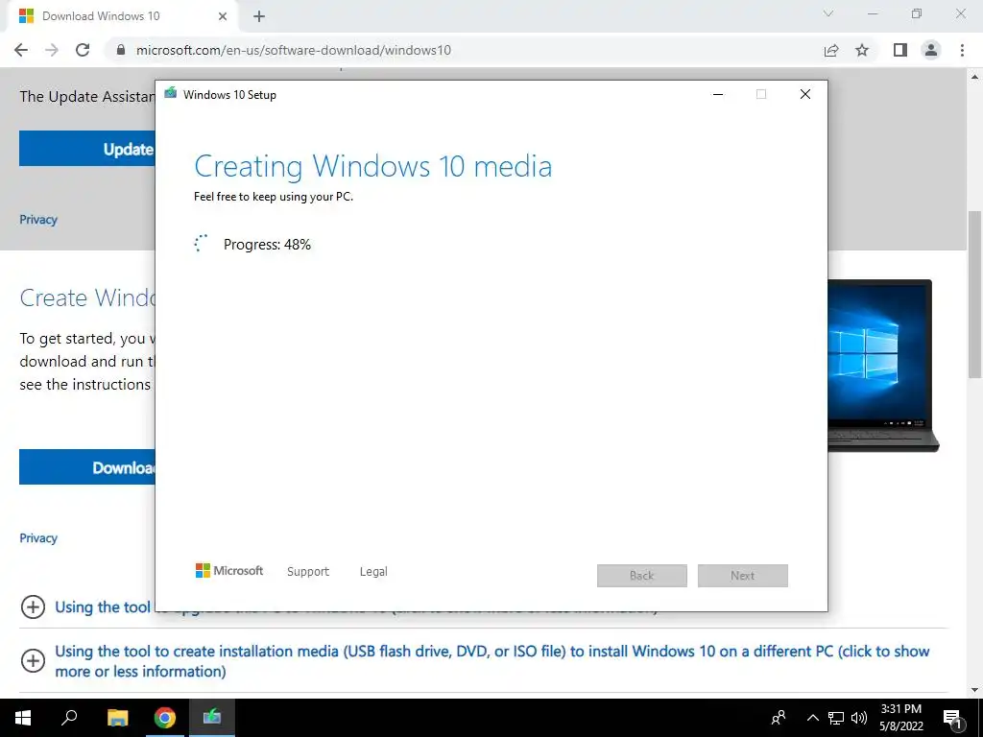Open Chrome tab search chevron
This screenshot has width=983, height=737.
point(828,13)
